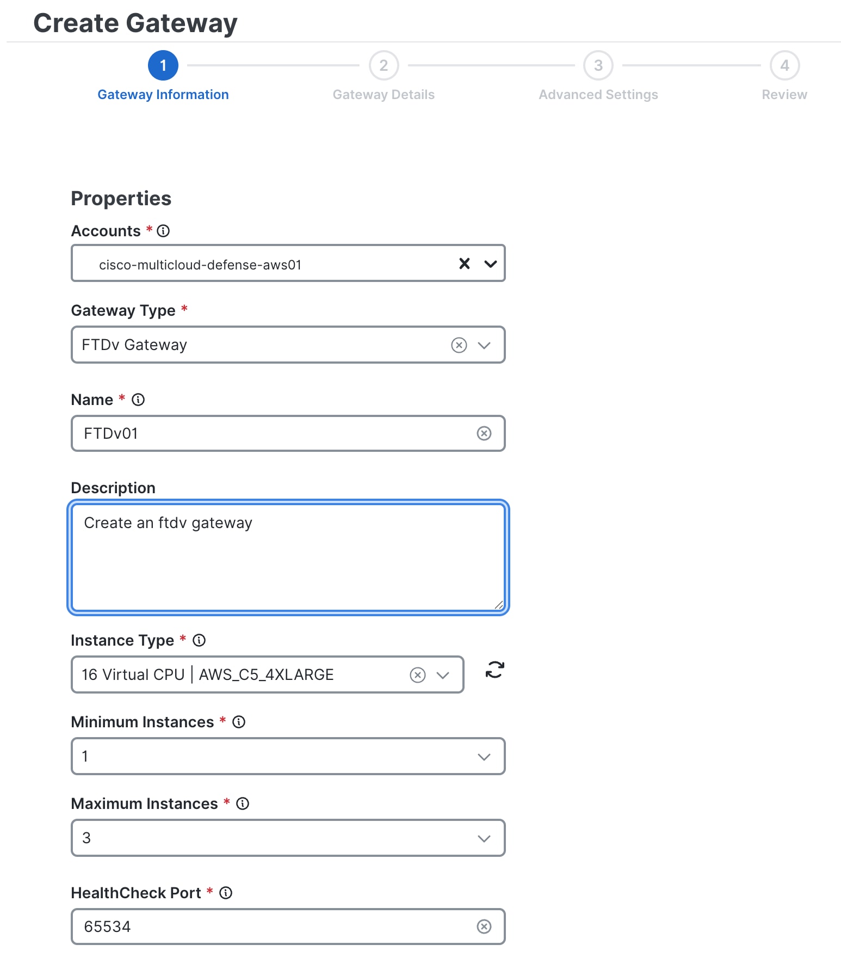Clear the FTDv Gateway type selection

[x=459, y=345]
